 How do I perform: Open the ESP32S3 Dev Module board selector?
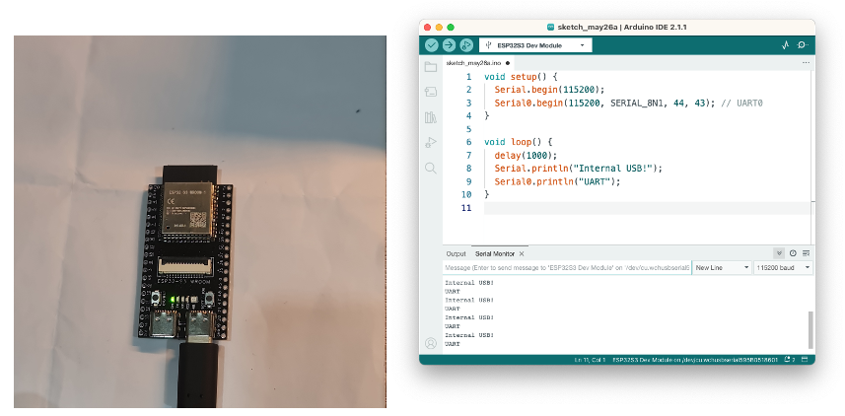coord(535,45)
